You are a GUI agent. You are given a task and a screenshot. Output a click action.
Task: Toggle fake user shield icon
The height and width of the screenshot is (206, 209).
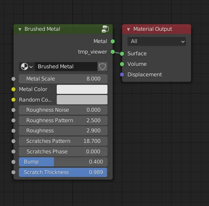click(102, 67)
